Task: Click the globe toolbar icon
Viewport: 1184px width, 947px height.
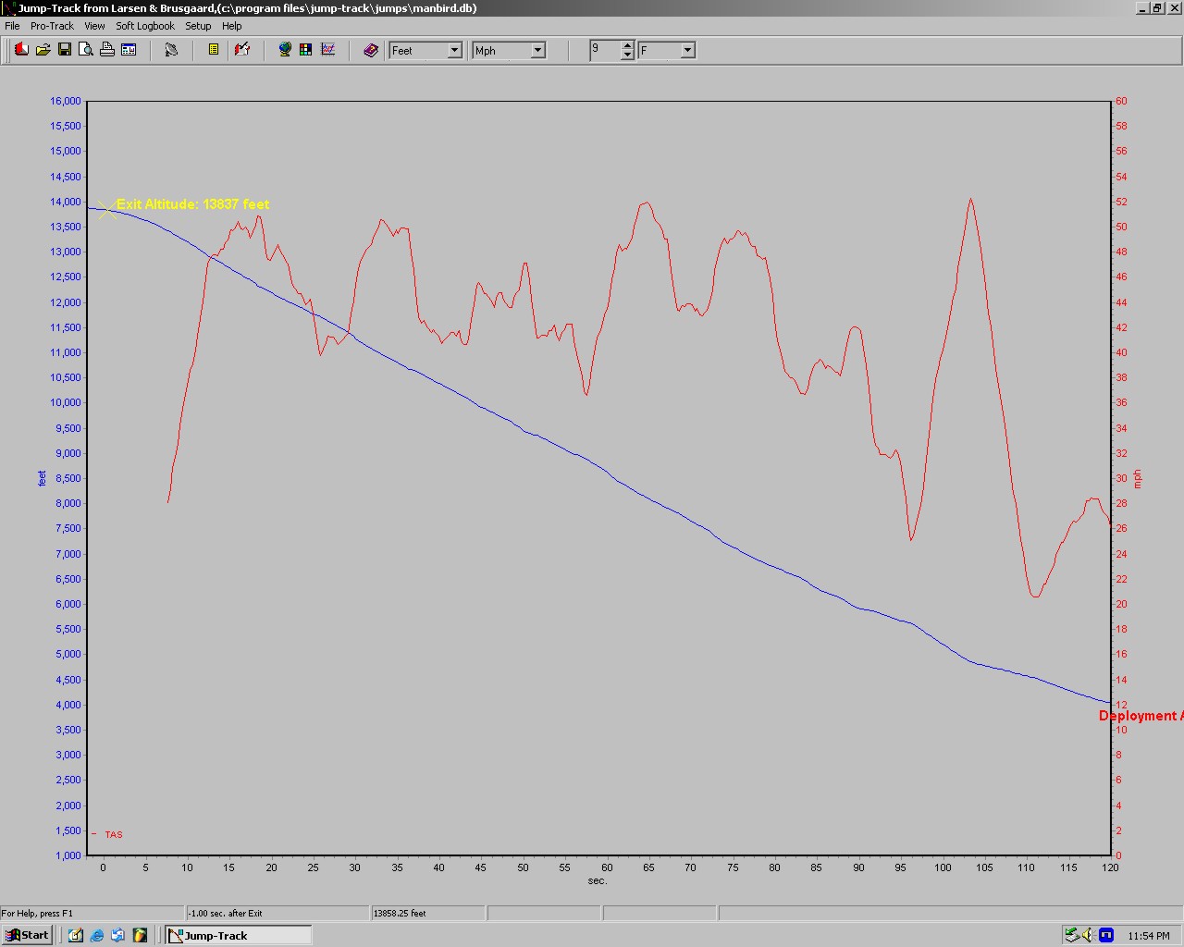Action: [285, 50]
